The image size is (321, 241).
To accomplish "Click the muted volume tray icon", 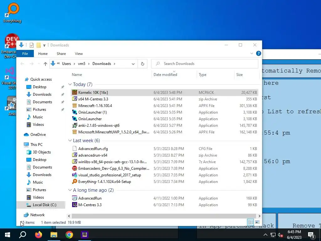I will click(280, 235).
